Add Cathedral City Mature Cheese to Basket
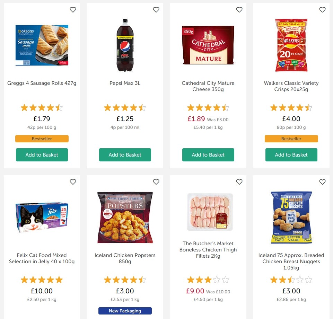Screen dimensions: 333x319 tap(208, 155)
